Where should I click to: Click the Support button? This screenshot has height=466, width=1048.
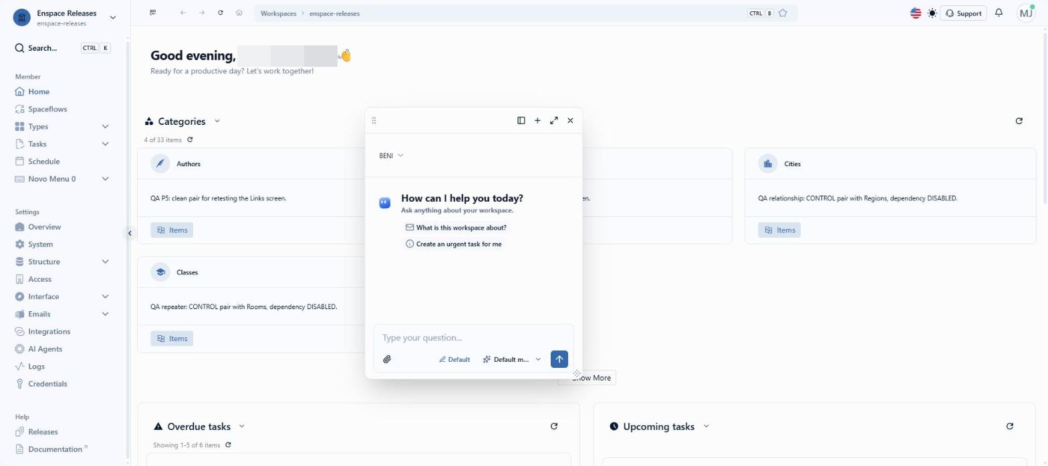pos(963,13)
